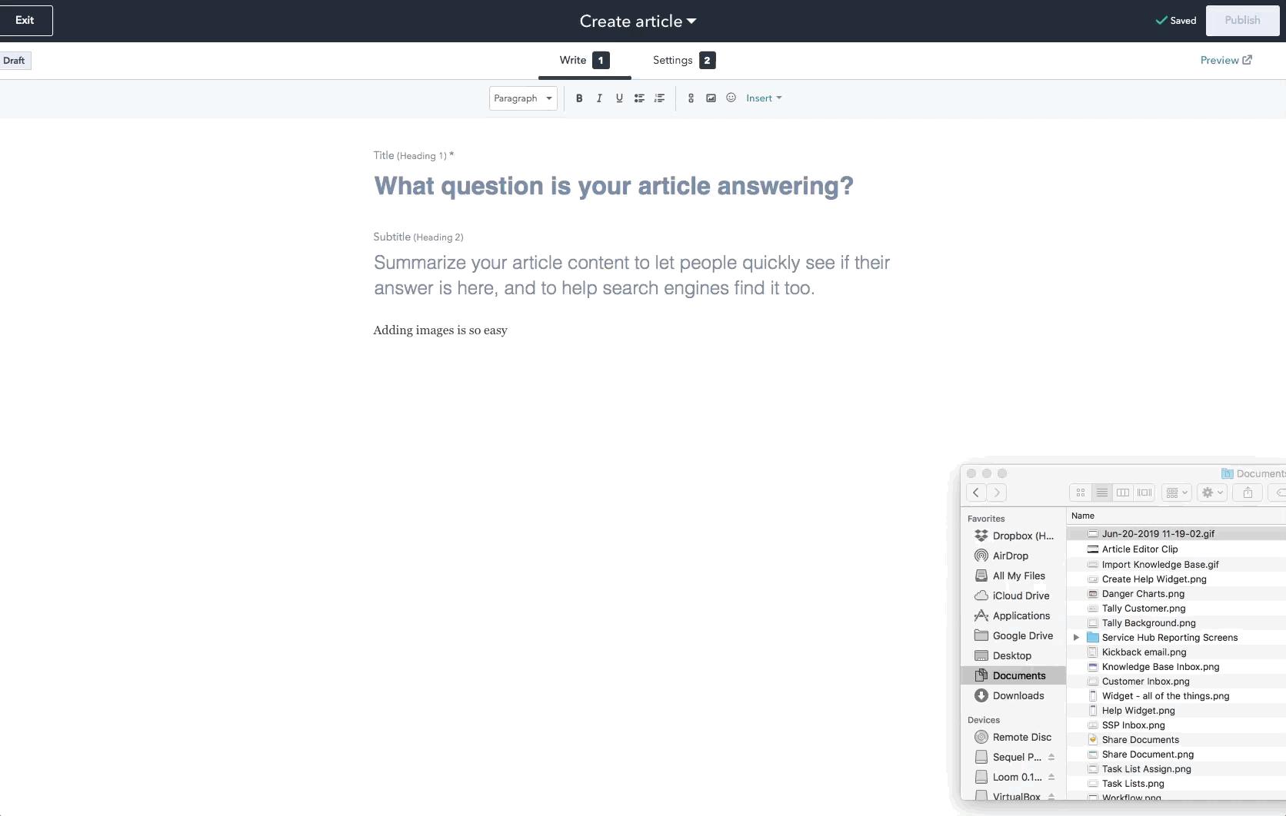Image resolution: width=1286 pixels, height=816 pixels.
Task: Open the Paragraph style dropdown
Action: pos(523,98)
